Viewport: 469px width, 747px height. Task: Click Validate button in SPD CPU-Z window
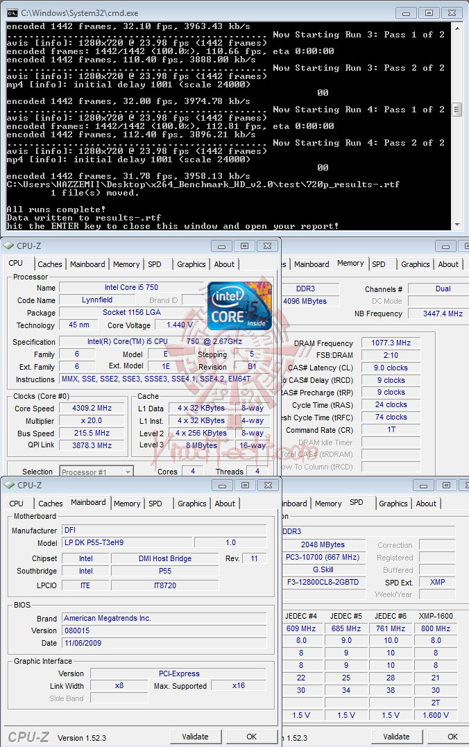[397, 737]
